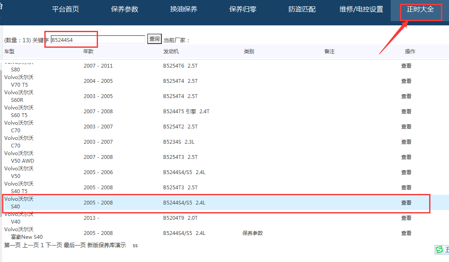View the C70 B5254T2 2.5T entry
The height and width of the screenshot is (262, 449).
coord(406,126)
